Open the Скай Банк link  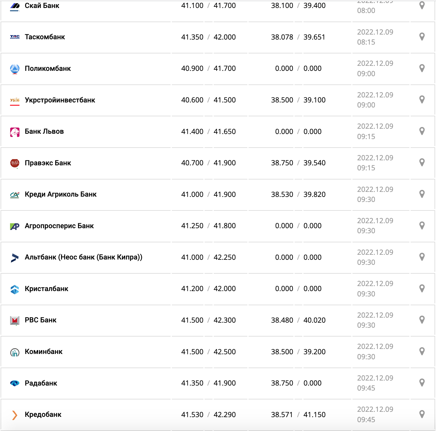pos(42,6)
